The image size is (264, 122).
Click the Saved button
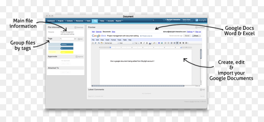coord(187,36)
